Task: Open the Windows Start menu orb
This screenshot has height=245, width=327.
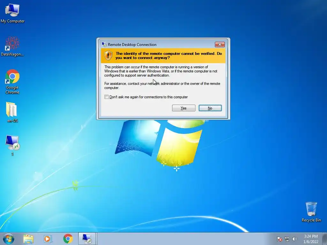Action: click(9, 239)
